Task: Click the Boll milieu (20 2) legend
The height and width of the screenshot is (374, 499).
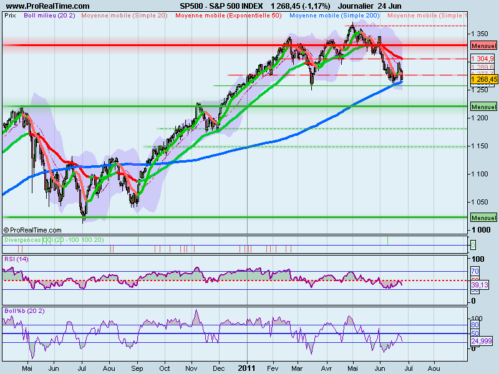Action: click(x=49, y=15)
